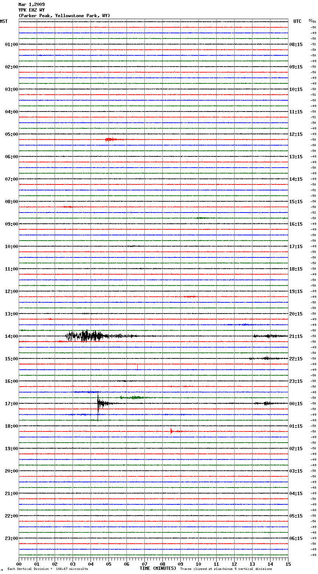This screenshot has width=318, height=574.
Task: Click the 'TIME (MINUTES)' axis title
Action: pyautogui.click(x=158, y=568)
